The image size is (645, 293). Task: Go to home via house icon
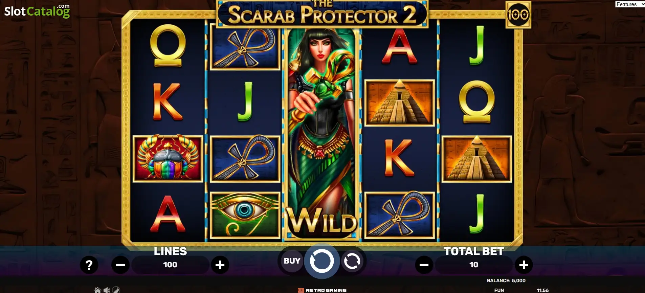(97, 290)
